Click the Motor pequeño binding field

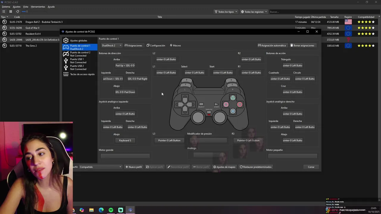pyautogui.click(x=293, y=156)
